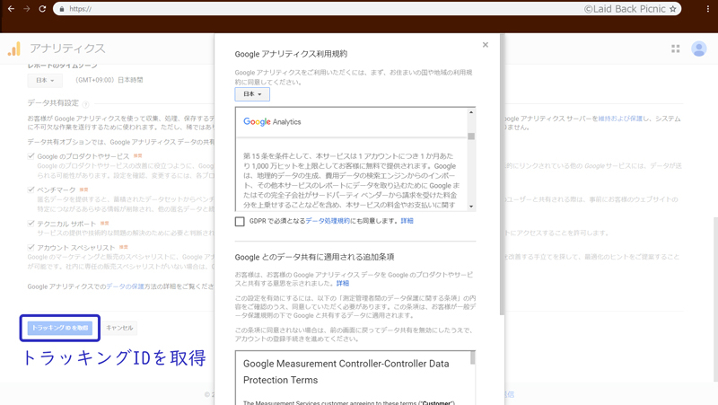This screenshot has height=405, width=718.
Task: Open the user account avatar
Action: (699, 48)
